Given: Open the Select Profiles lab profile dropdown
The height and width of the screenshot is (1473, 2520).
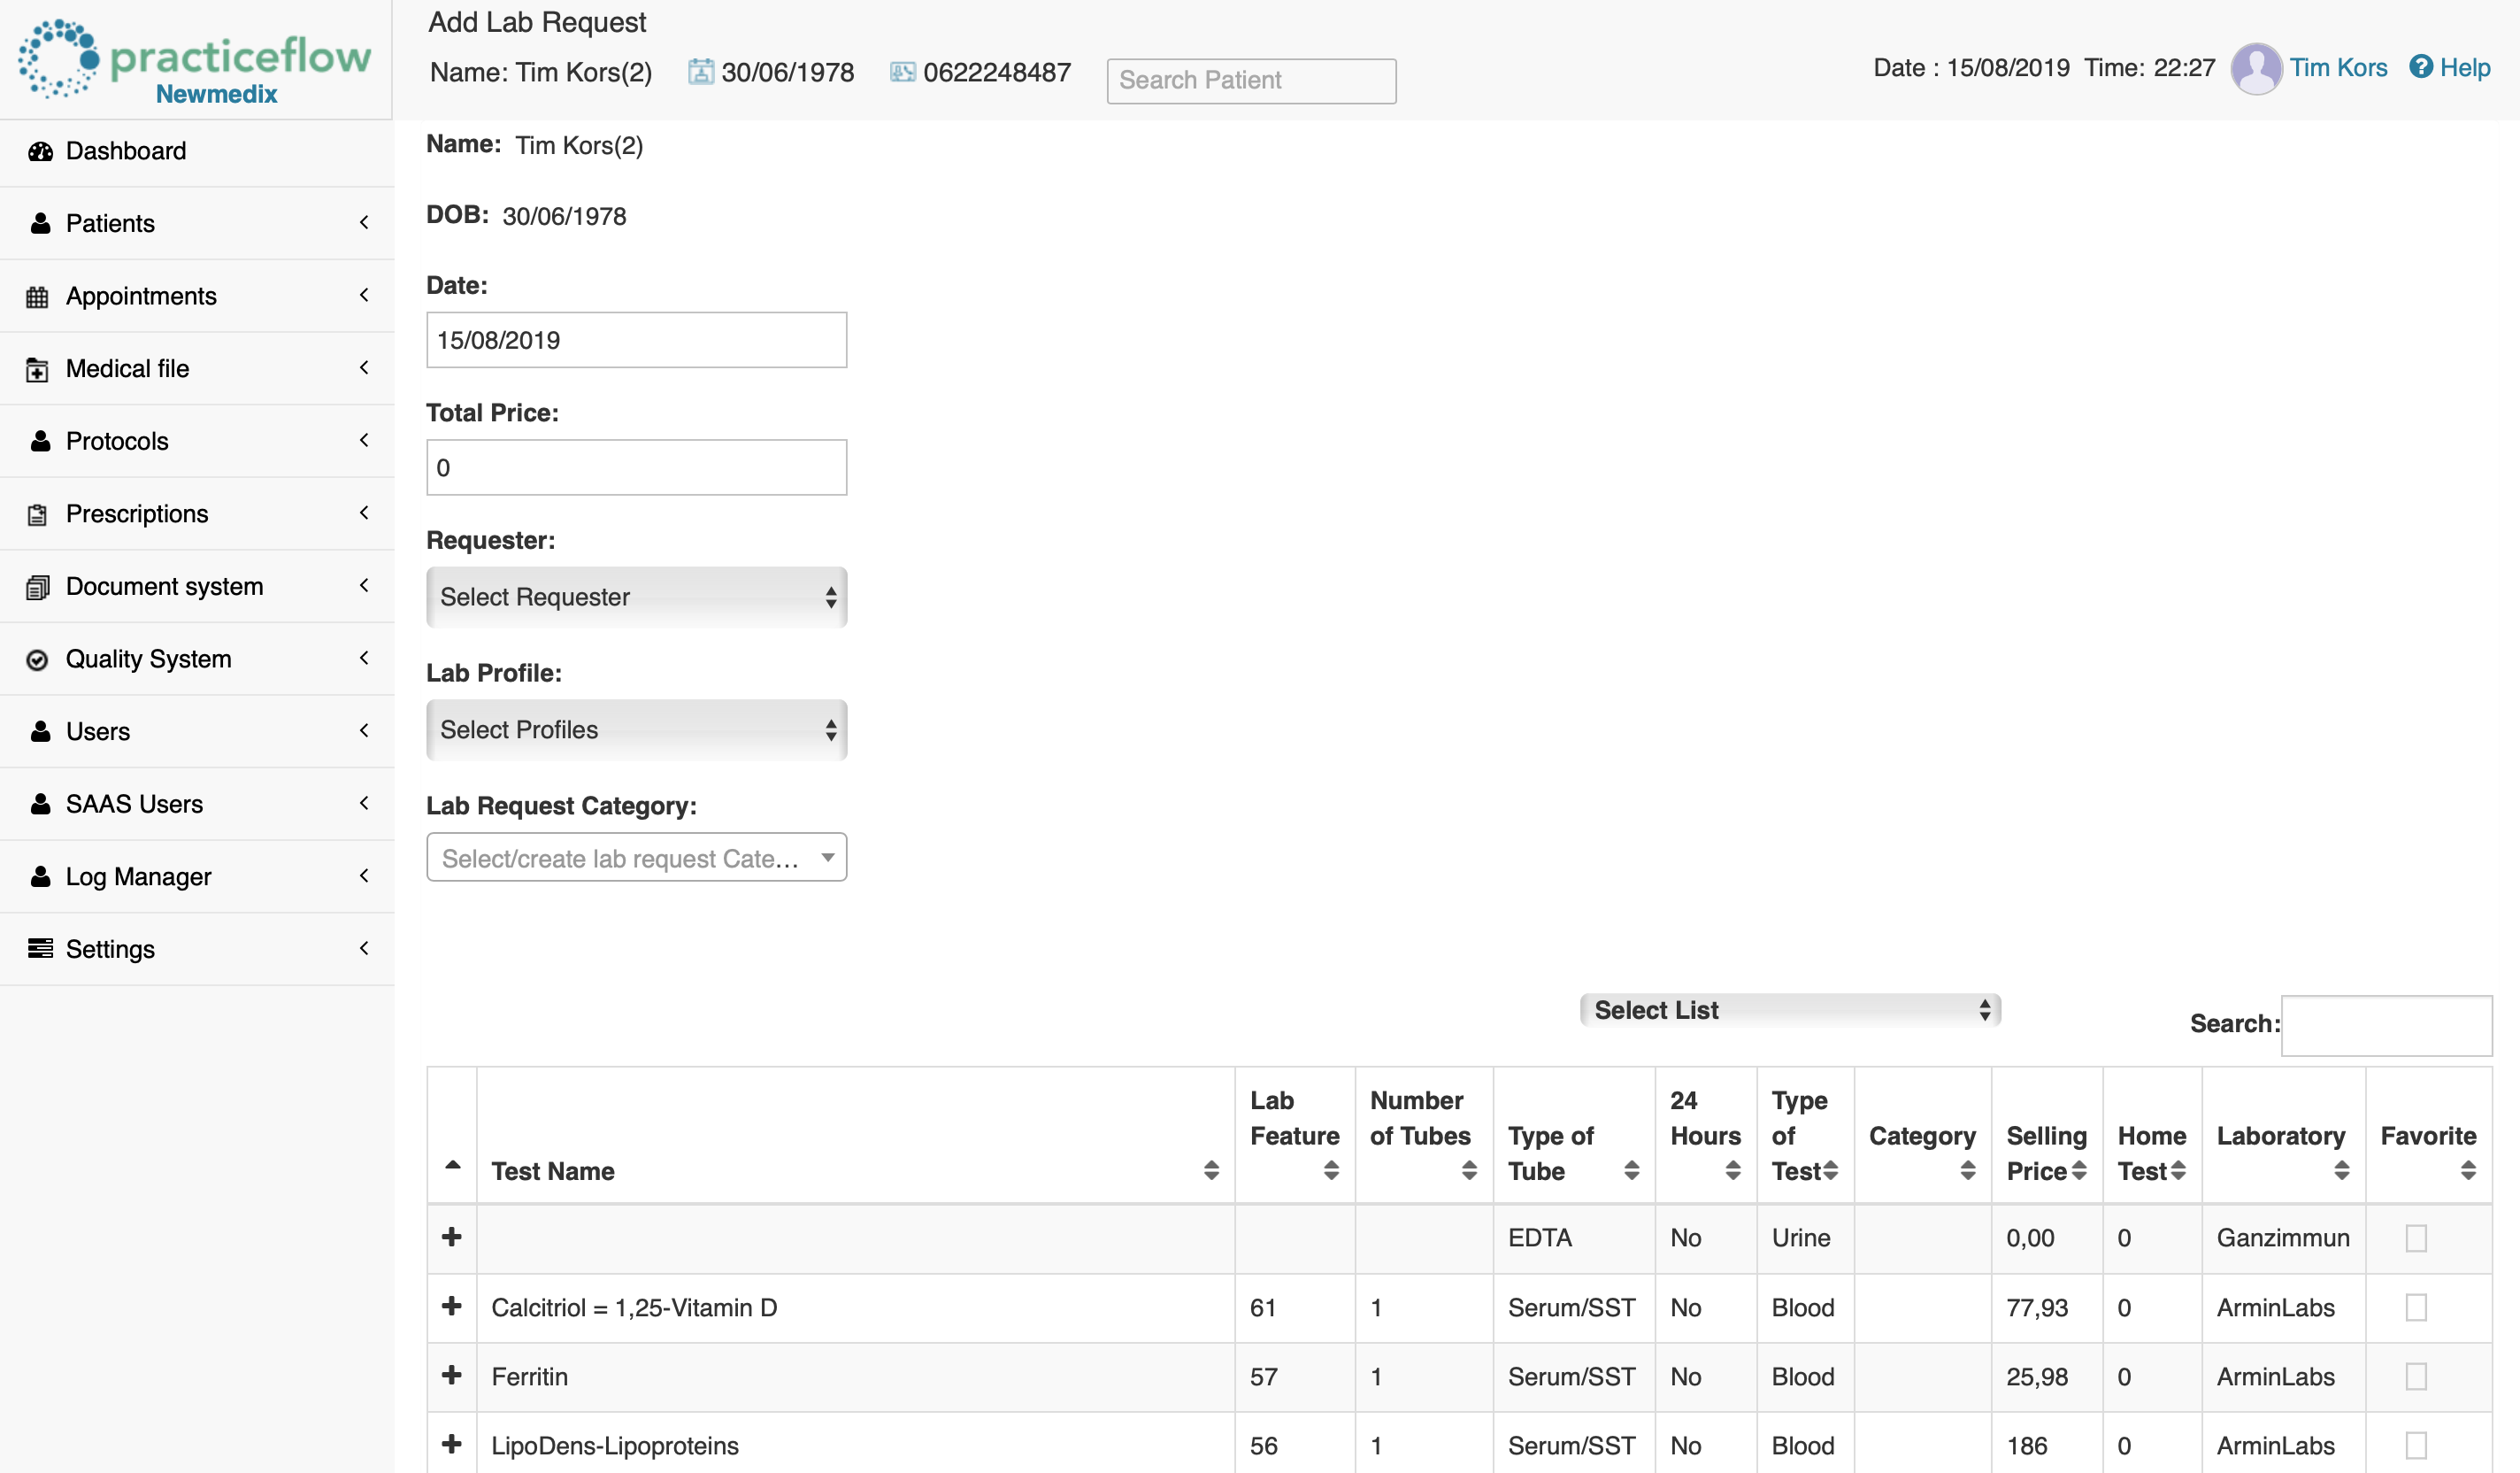Looking at the screenshot, I should [x=636, y=728].
